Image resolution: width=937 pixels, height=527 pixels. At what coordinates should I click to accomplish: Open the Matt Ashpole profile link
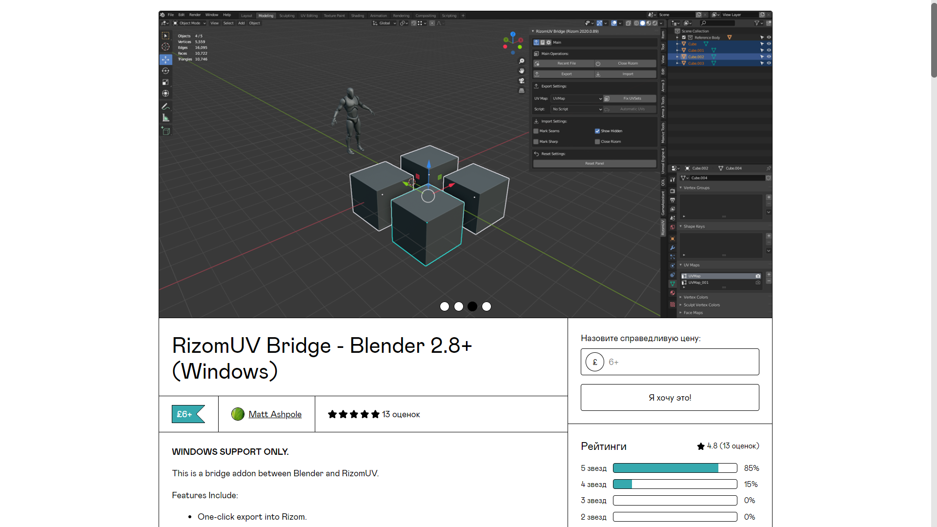(275, 414)
